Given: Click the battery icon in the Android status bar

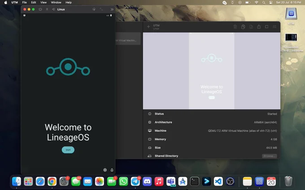Looking at the screenshot, I should pos(111,15).
